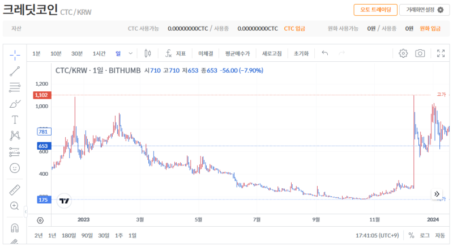Open the fx indicators menu
Image resolution: width=453 pixels, height=246 pixels.
[x=175, y=53]
